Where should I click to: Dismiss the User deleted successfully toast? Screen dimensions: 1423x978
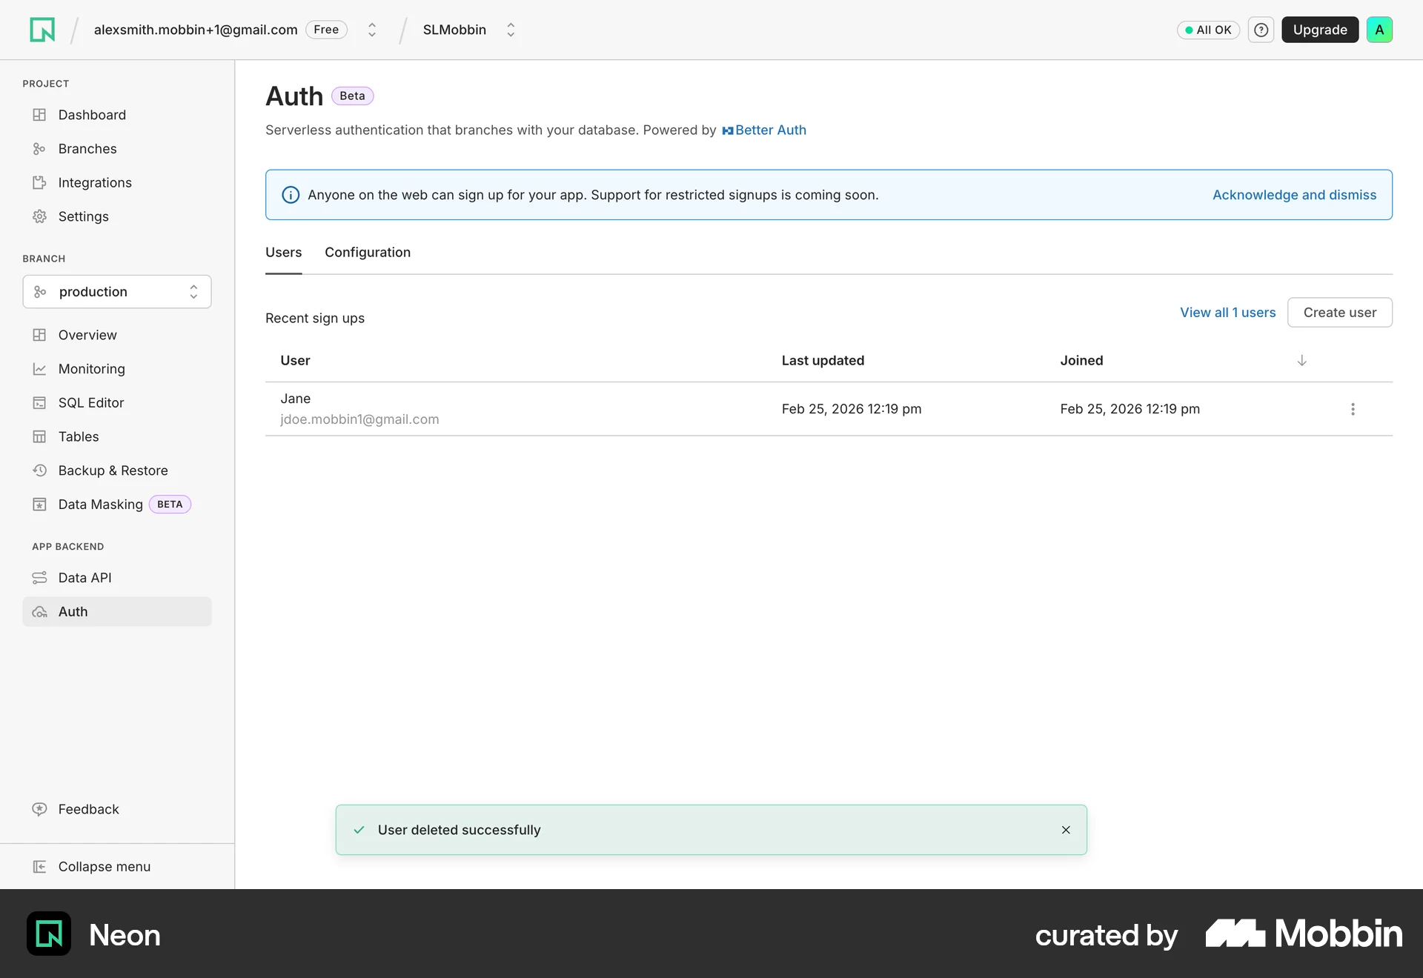click(x=1066, y=830)
